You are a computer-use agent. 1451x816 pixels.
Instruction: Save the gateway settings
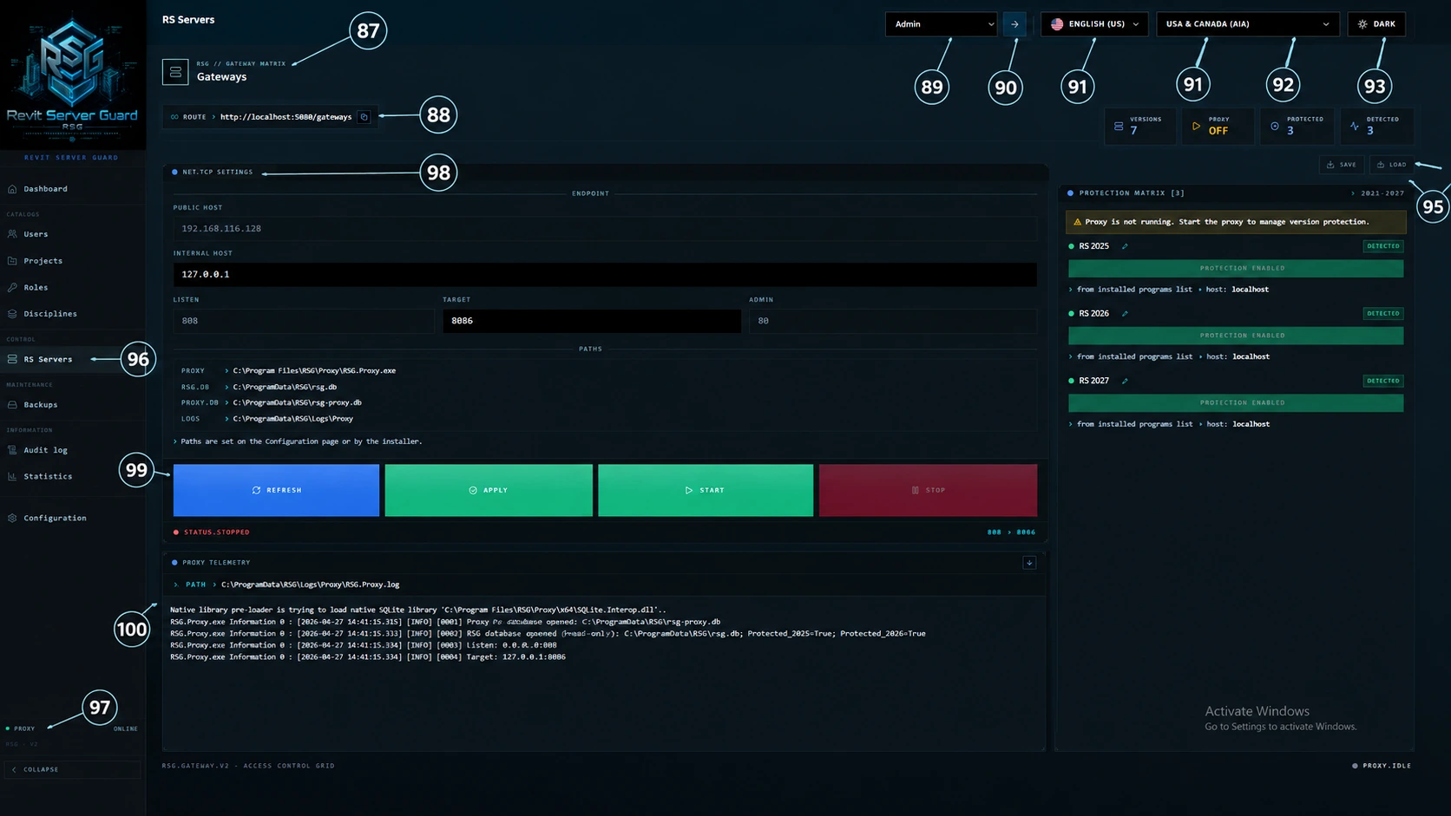coord(1342,165)
